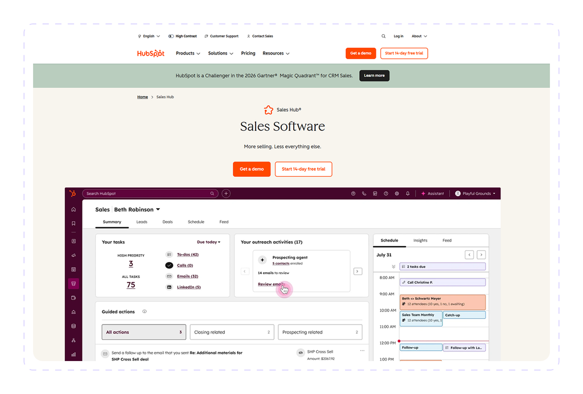Click the Review emails link
Screen dimensions: 583x394
pos(271,284)
